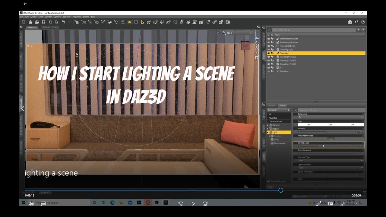Switch to the Presets tab
The height and width of the screenshot is (217, 386).
click(272, 105)
